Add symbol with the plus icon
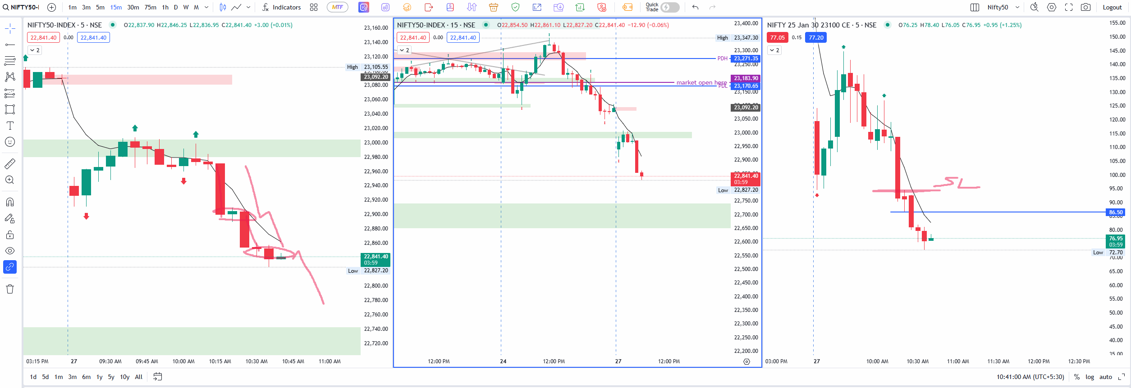The image size is (1131, 388). tap(52, 7)
